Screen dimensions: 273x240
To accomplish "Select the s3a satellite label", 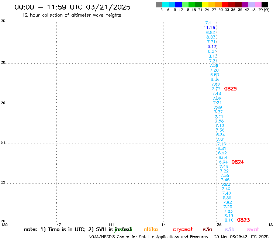I will pos(207,230).
